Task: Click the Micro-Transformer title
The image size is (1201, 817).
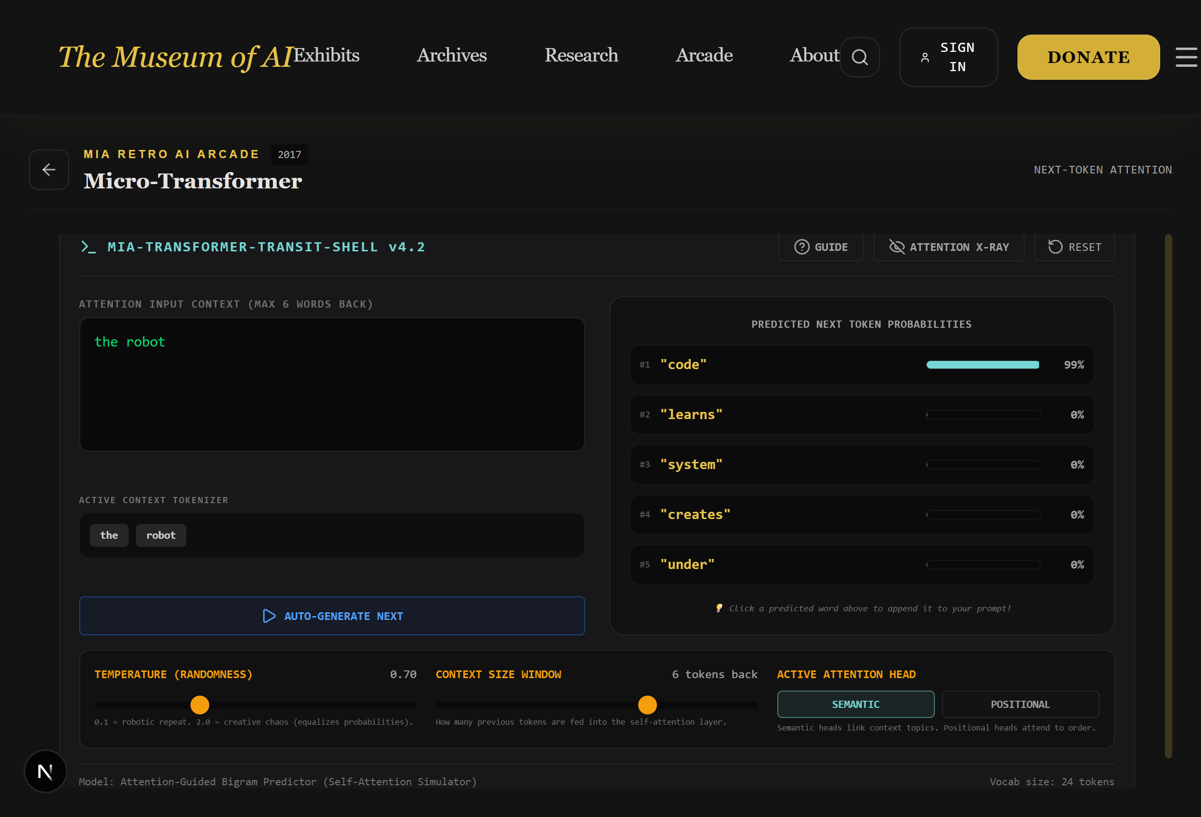Action: [193, 181]
